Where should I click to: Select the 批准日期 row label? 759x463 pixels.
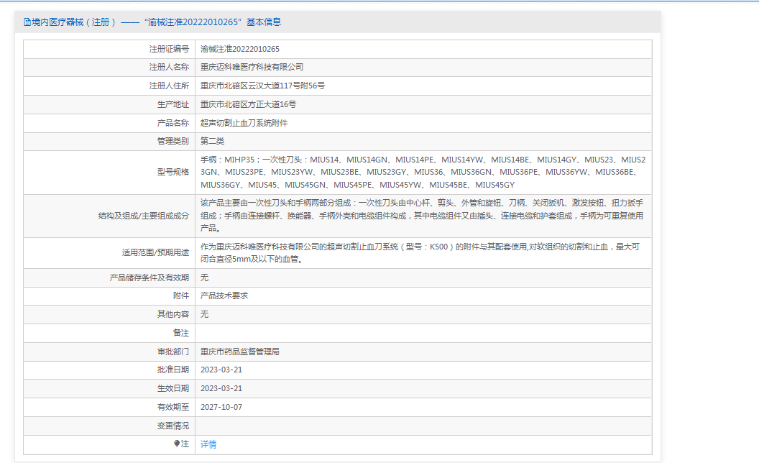coord(172,370)
